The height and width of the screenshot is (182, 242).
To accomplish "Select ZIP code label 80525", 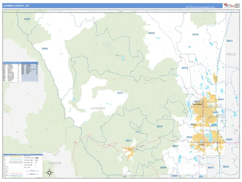I will [x=216, y=112].
